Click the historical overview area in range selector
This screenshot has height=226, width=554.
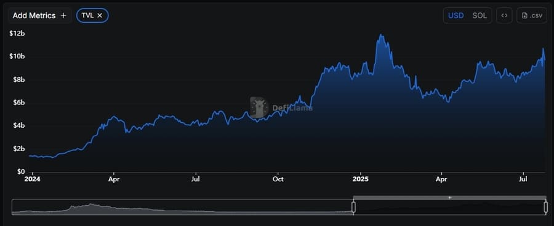[x=182, y=208]
